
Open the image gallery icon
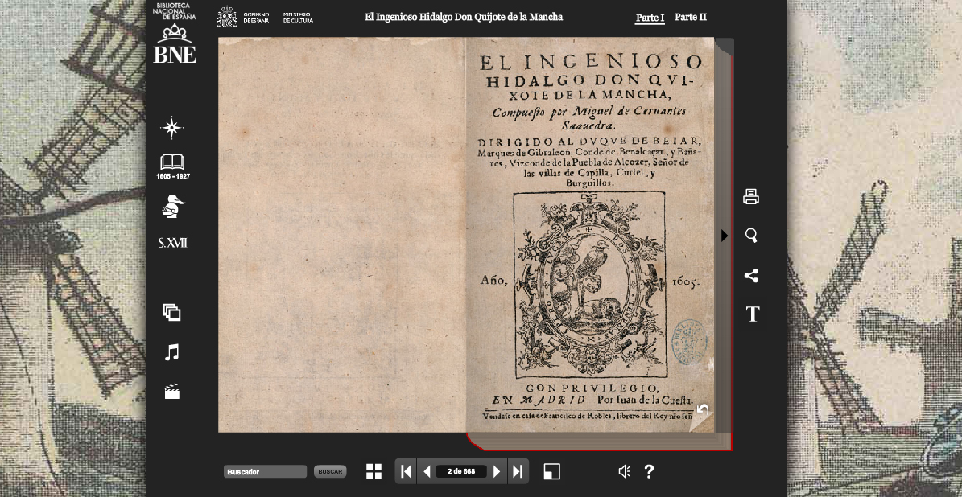[x=171, y=312]
